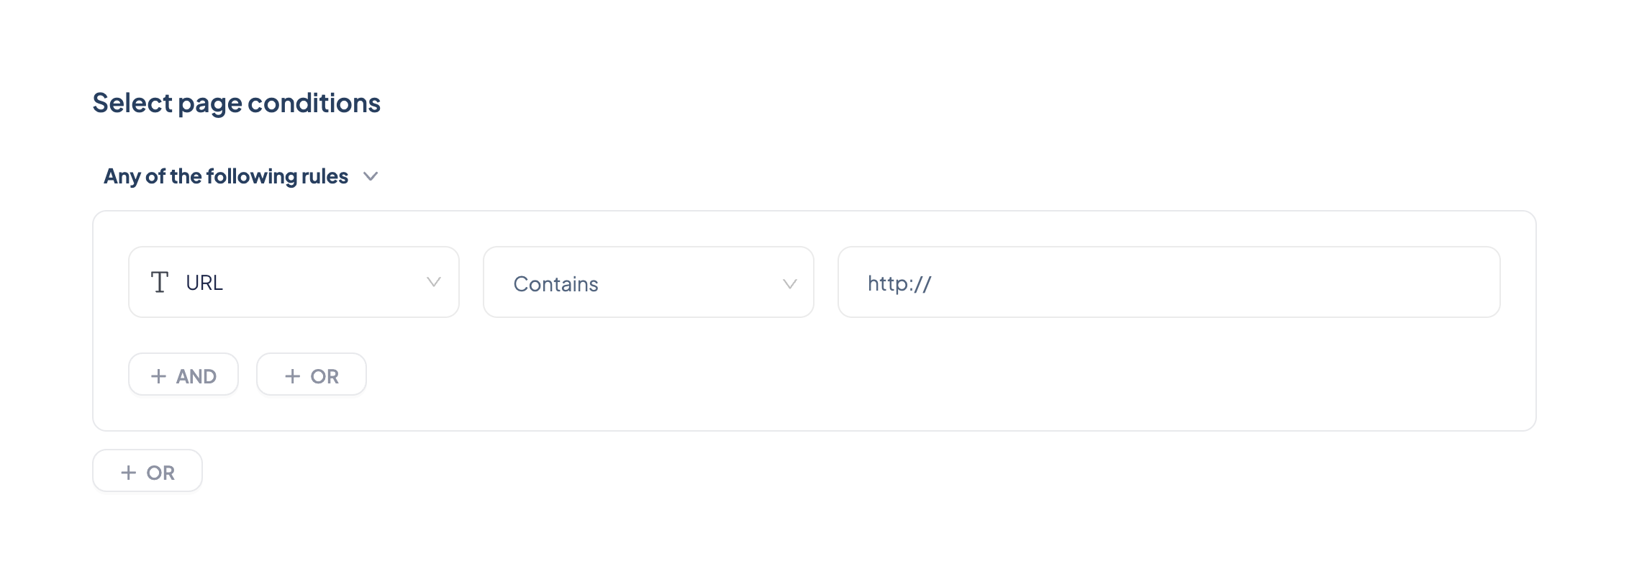The image size is (1629, 587).
Task: Click the 'AND' text label
Action: click(196, 376)
